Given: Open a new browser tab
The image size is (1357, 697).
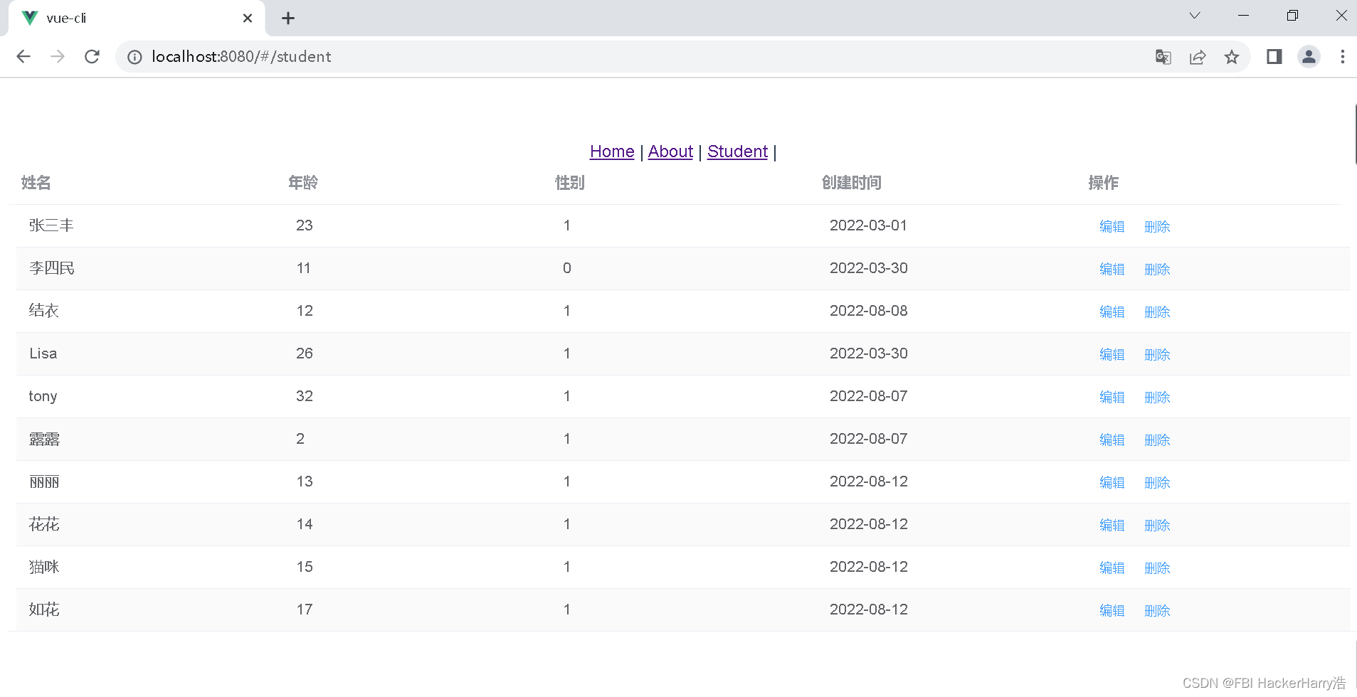Looking at the screenshot, I should click(288, 18).
